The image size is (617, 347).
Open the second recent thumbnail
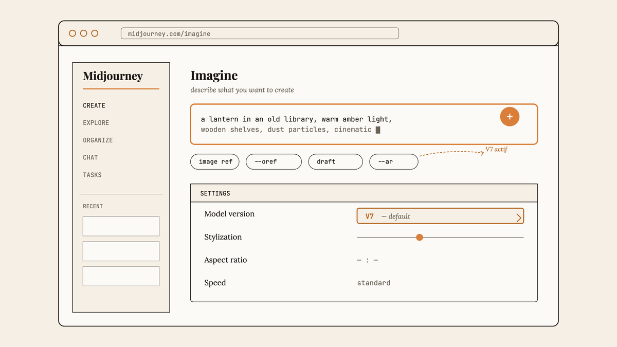121,251
